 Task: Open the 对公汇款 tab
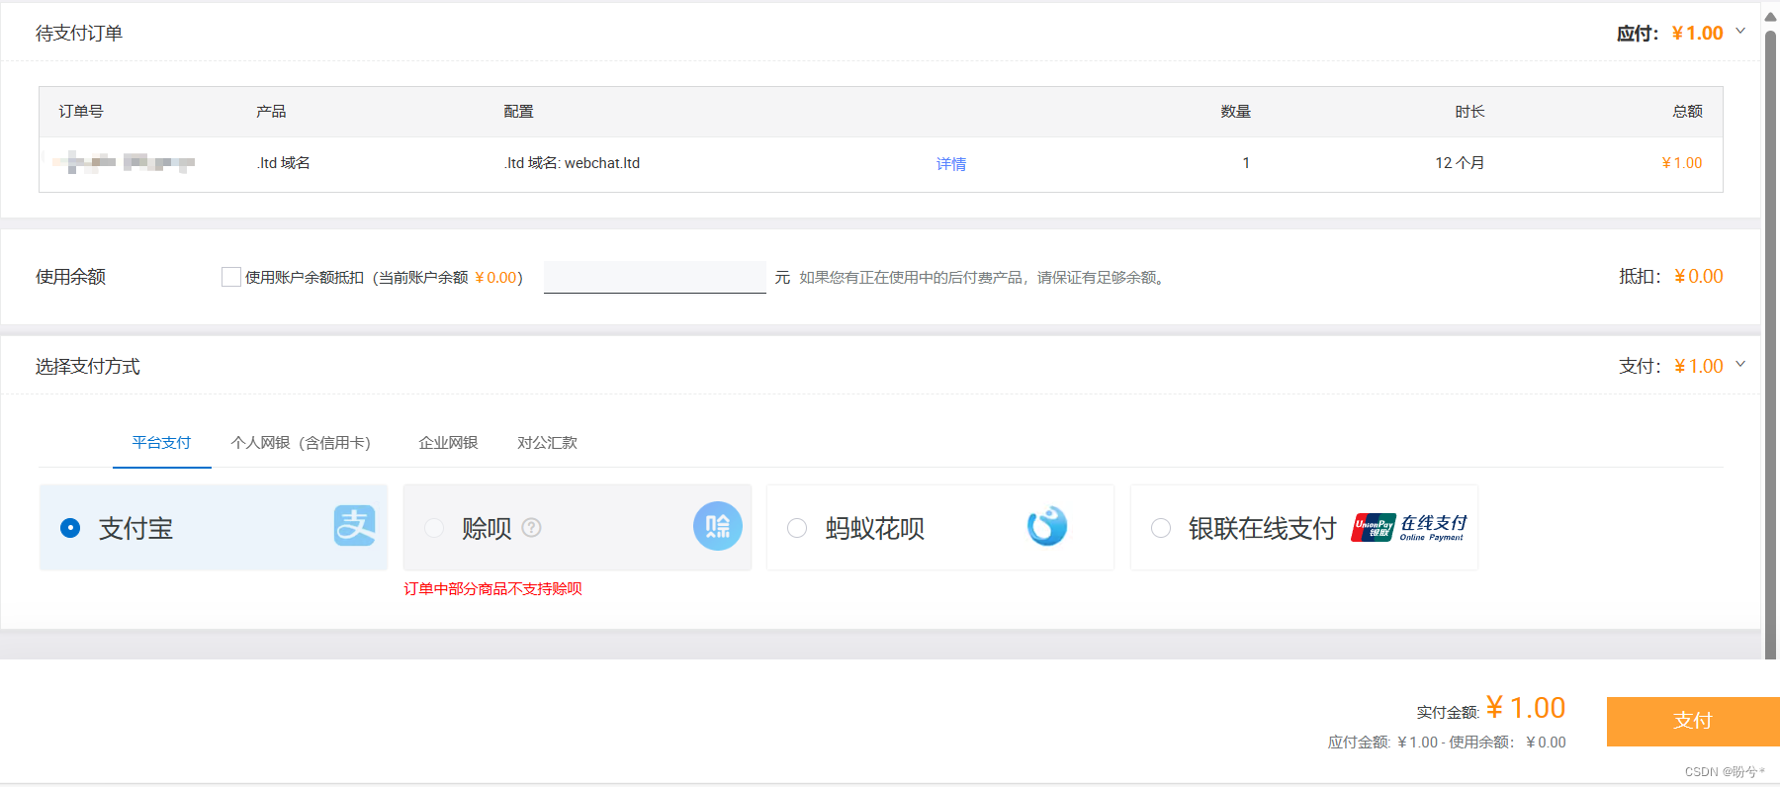click(547, 443)
